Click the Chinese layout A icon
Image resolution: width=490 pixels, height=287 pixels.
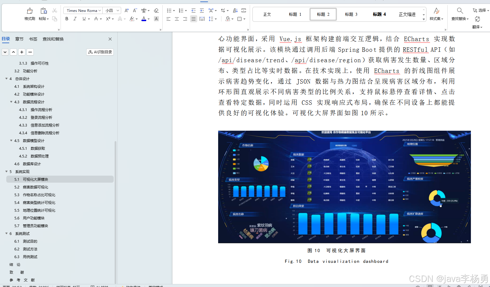pos(211,10)
